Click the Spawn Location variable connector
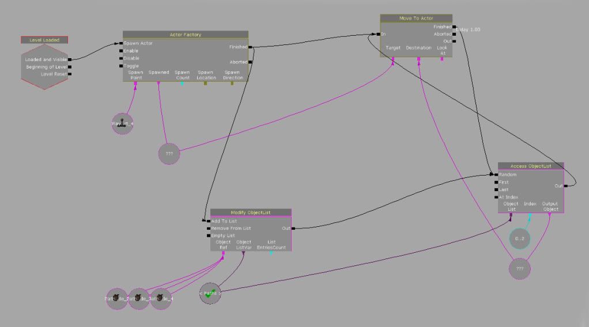 tap(206, 83)
